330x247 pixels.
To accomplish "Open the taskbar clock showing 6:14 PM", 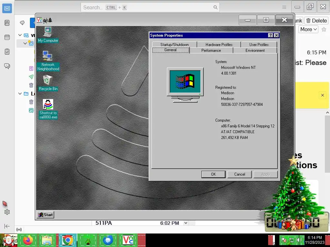I will coord(315,240).
